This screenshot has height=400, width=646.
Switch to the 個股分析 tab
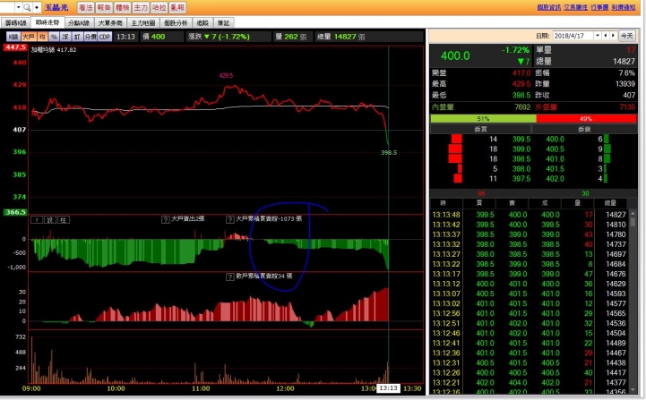[x=176, y=23]
